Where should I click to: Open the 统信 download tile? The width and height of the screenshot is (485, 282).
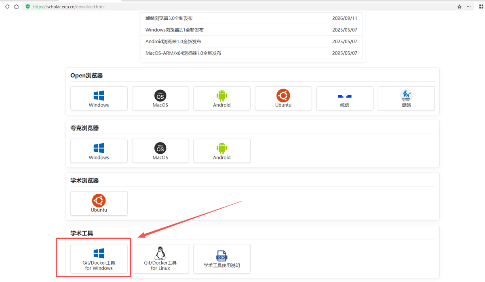click(345, 98)
